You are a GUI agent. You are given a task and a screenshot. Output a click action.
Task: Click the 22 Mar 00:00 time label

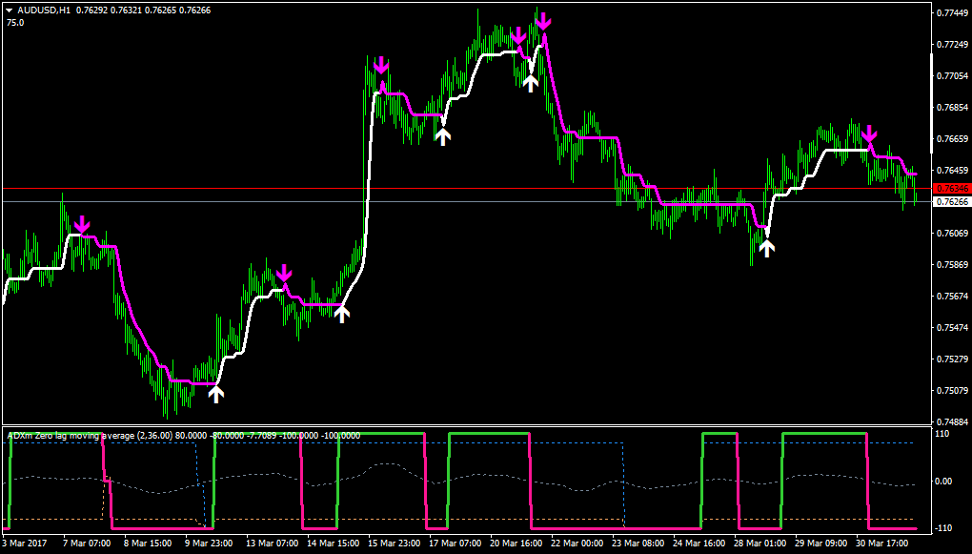(x=577, y=544)
